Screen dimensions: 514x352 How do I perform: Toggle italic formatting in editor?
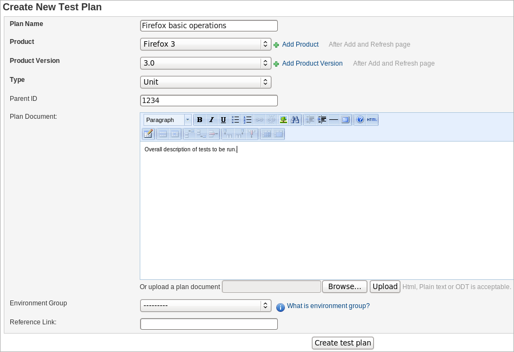click(211, 120)
